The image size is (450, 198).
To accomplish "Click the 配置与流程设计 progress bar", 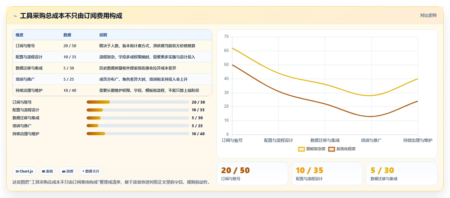I will tap(138, 110).
